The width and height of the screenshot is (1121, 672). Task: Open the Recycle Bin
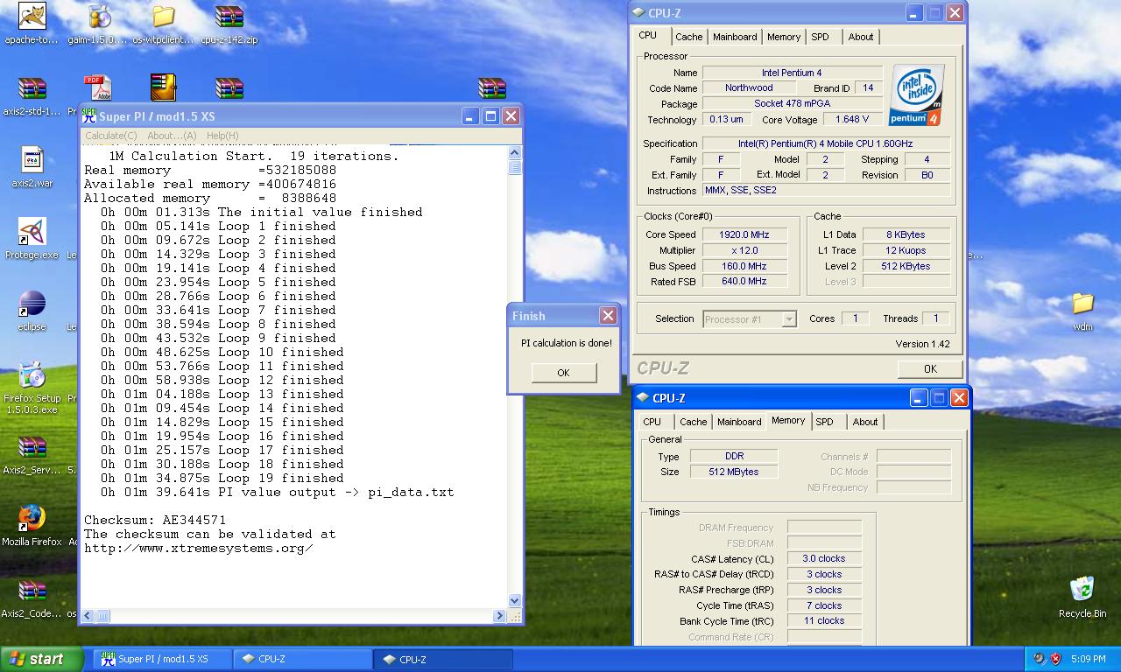point(1082,589)
